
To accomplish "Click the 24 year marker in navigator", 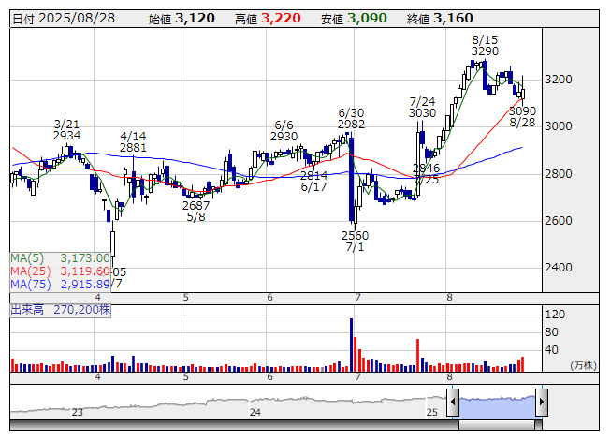I will tap(255, 412).
